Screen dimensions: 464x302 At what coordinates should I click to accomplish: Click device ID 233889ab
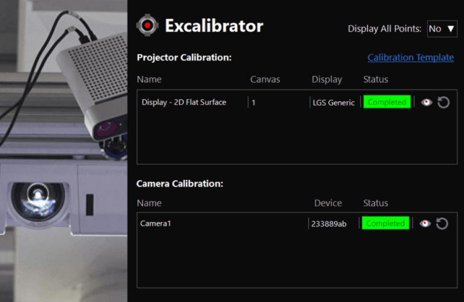pos(329,223)
